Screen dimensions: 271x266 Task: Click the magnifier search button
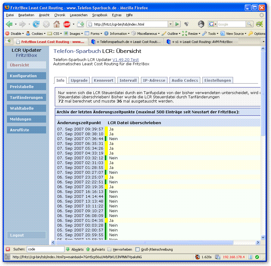(250, 24)
